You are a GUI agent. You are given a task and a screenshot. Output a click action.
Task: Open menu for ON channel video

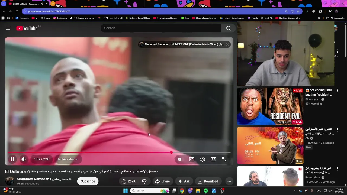tap(337, 130)
